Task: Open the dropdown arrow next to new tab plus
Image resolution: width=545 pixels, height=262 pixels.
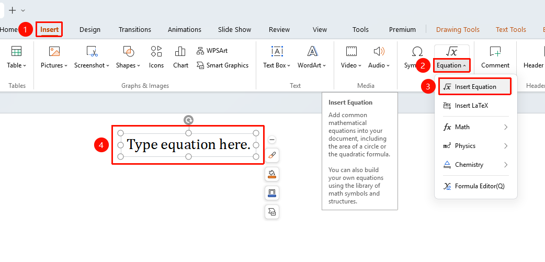Action: [x=23, y=10]
